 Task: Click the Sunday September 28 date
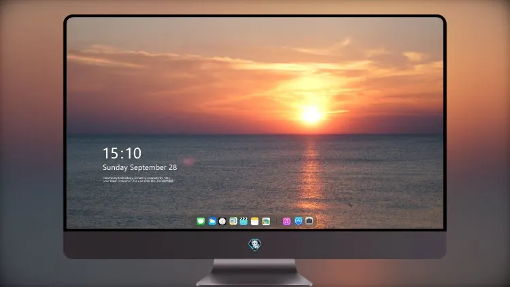point(140,167)
